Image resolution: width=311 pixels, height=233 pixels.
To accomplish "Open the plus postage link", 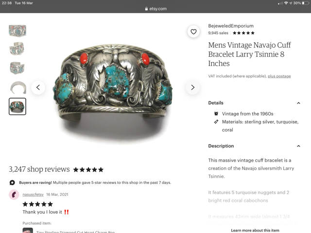I will 279,76.
